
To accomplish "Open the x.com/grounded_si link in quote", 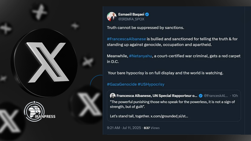I will [x=169, y=116].
